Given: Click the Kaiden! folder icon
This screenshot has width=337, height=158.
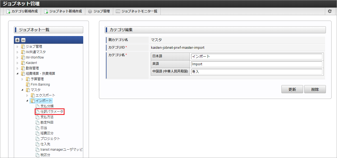Looking at the screenshot, I should point(23,63).
